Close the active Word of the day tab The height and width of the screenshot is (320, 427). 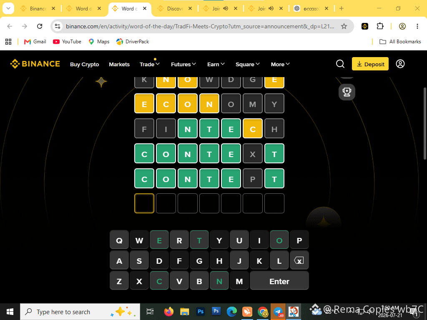click(x=145, y=8)
